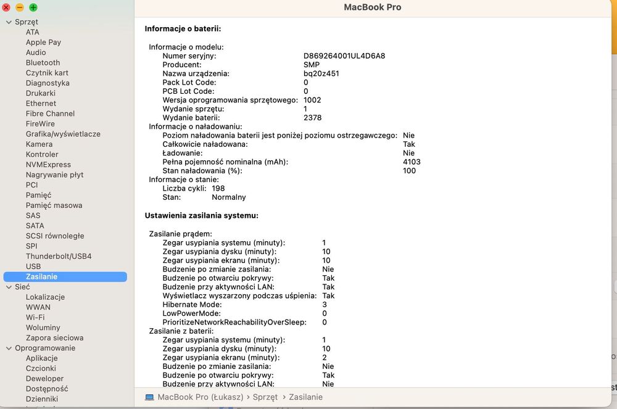Viewport: 617px width, 409px height.
Task: Open the FireWire entry
Action: tap(40, 124)
